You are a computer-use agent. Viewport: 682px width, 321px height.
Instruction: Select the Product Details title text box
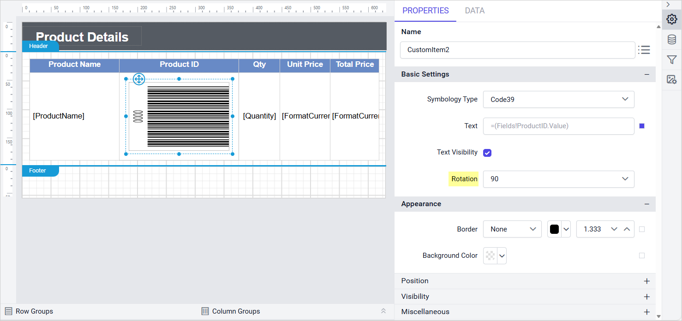click(82, 37)
